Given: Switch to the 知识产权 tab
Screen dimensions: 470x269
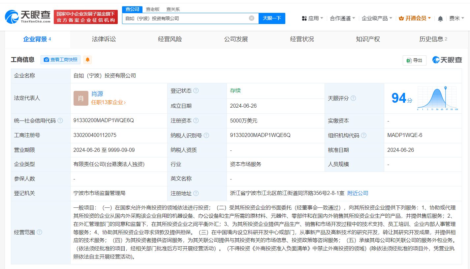Looking at the screenshot, I should (x=368, y=39).
